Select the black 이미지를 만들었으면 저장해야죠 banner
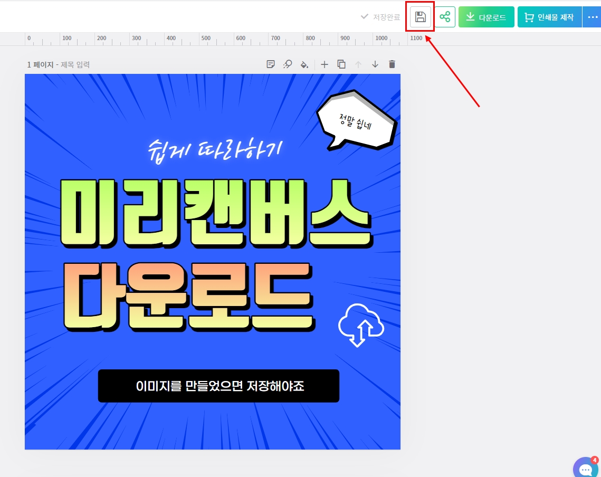This screenshot has height=477, width=601. pos(218,386)
